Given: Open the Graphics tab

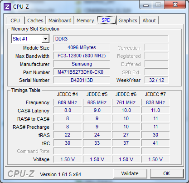Looking at the screenshot, I should [128, 20].
